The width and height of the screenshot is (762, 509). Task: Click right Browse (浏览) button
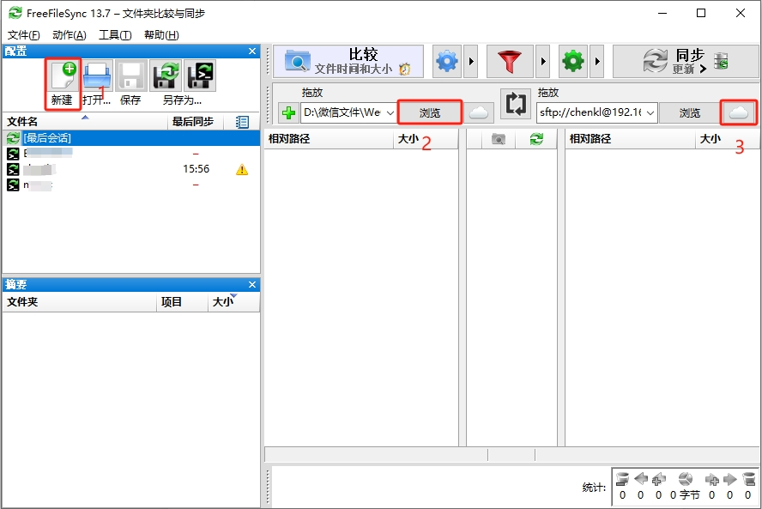point(690,112)
